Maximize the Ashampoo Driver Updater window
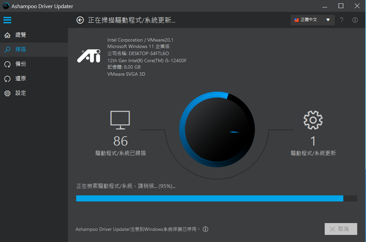The height and width of the screenshot is (242, 366). (x=341, y=6)
